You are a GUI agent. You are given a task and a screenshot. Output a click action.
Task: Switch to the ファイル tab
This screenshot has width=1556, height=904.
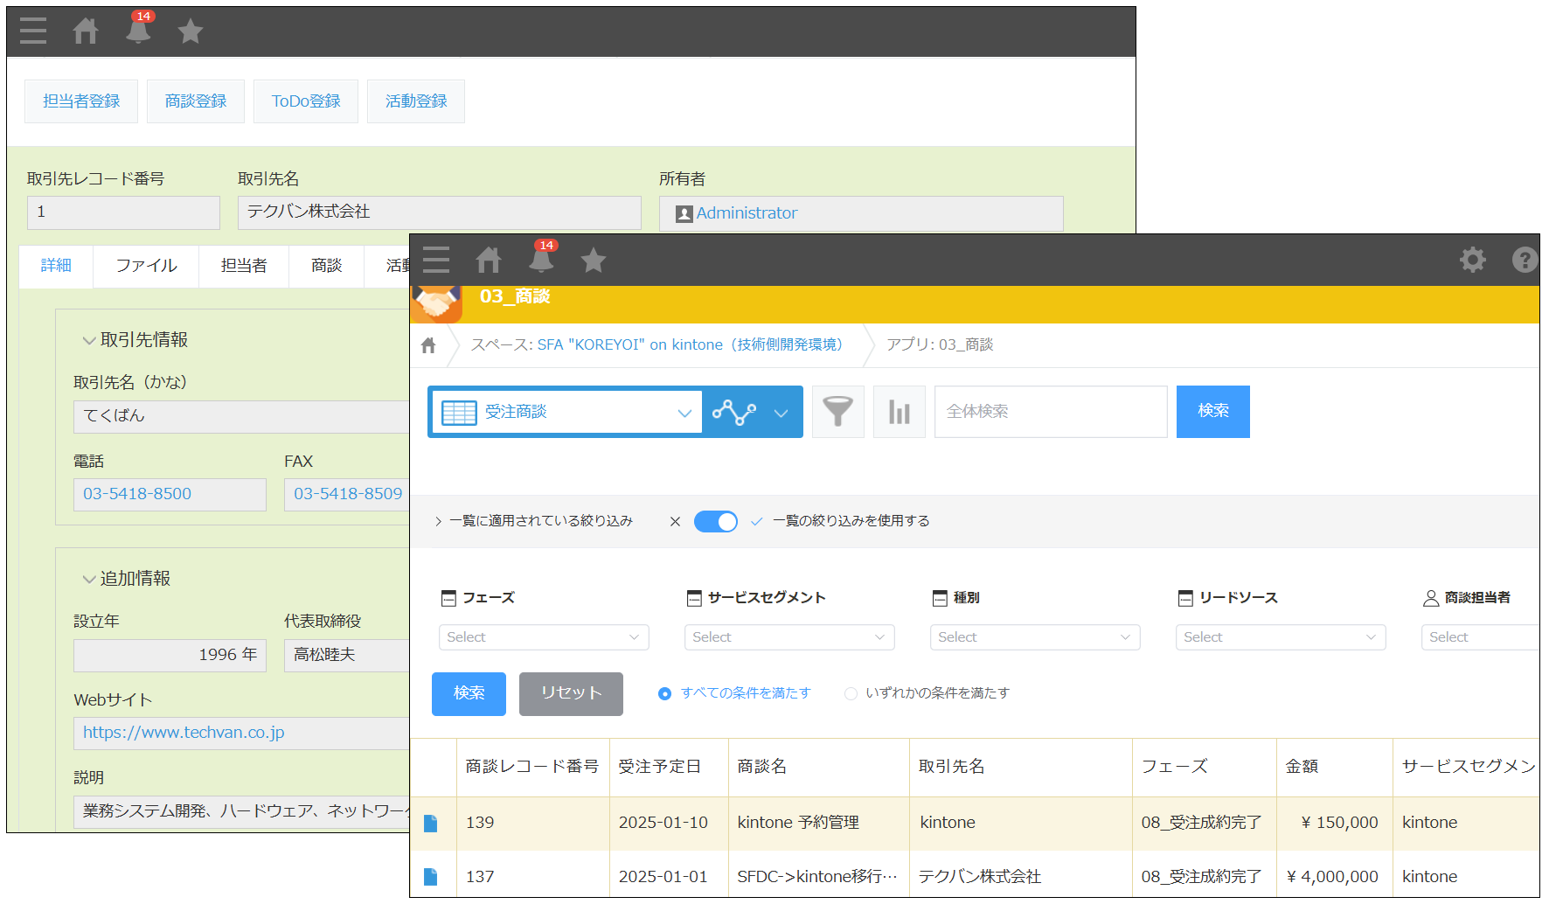(146, 265)
